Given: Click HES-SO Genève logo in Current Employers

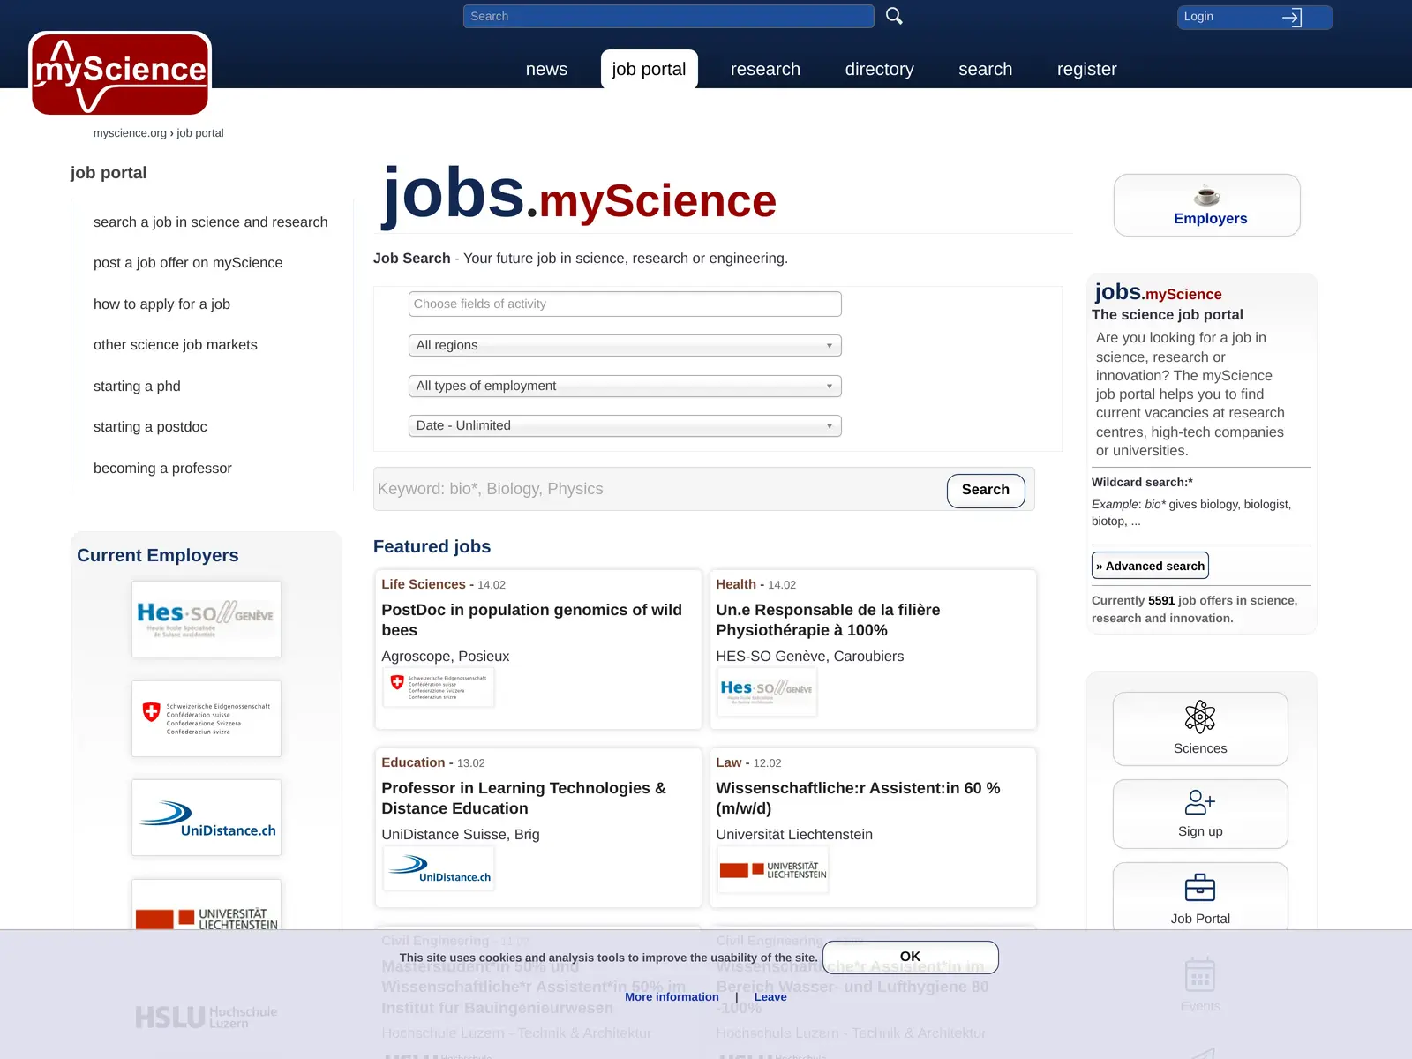Looking at the screenshot, I should coord(207,619).
